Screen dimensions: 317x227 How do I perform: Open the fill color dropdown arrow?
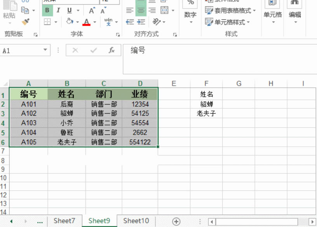pos(77,22)
